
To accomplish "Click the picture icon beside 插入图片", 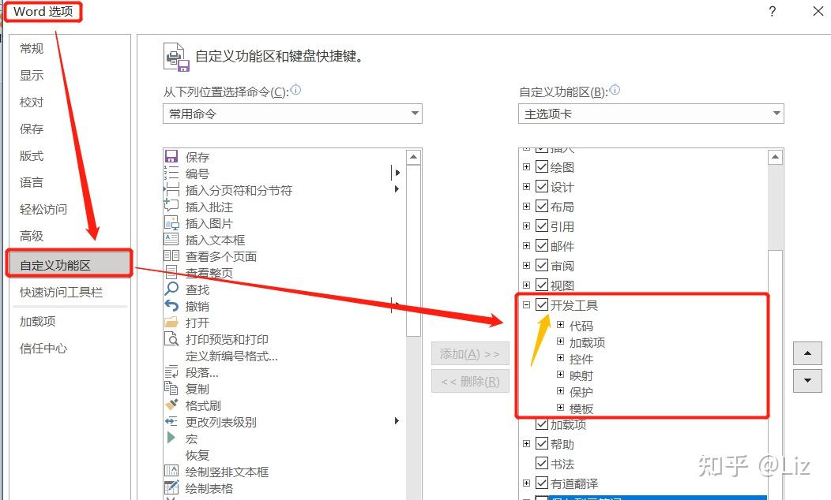I will 171,222.
